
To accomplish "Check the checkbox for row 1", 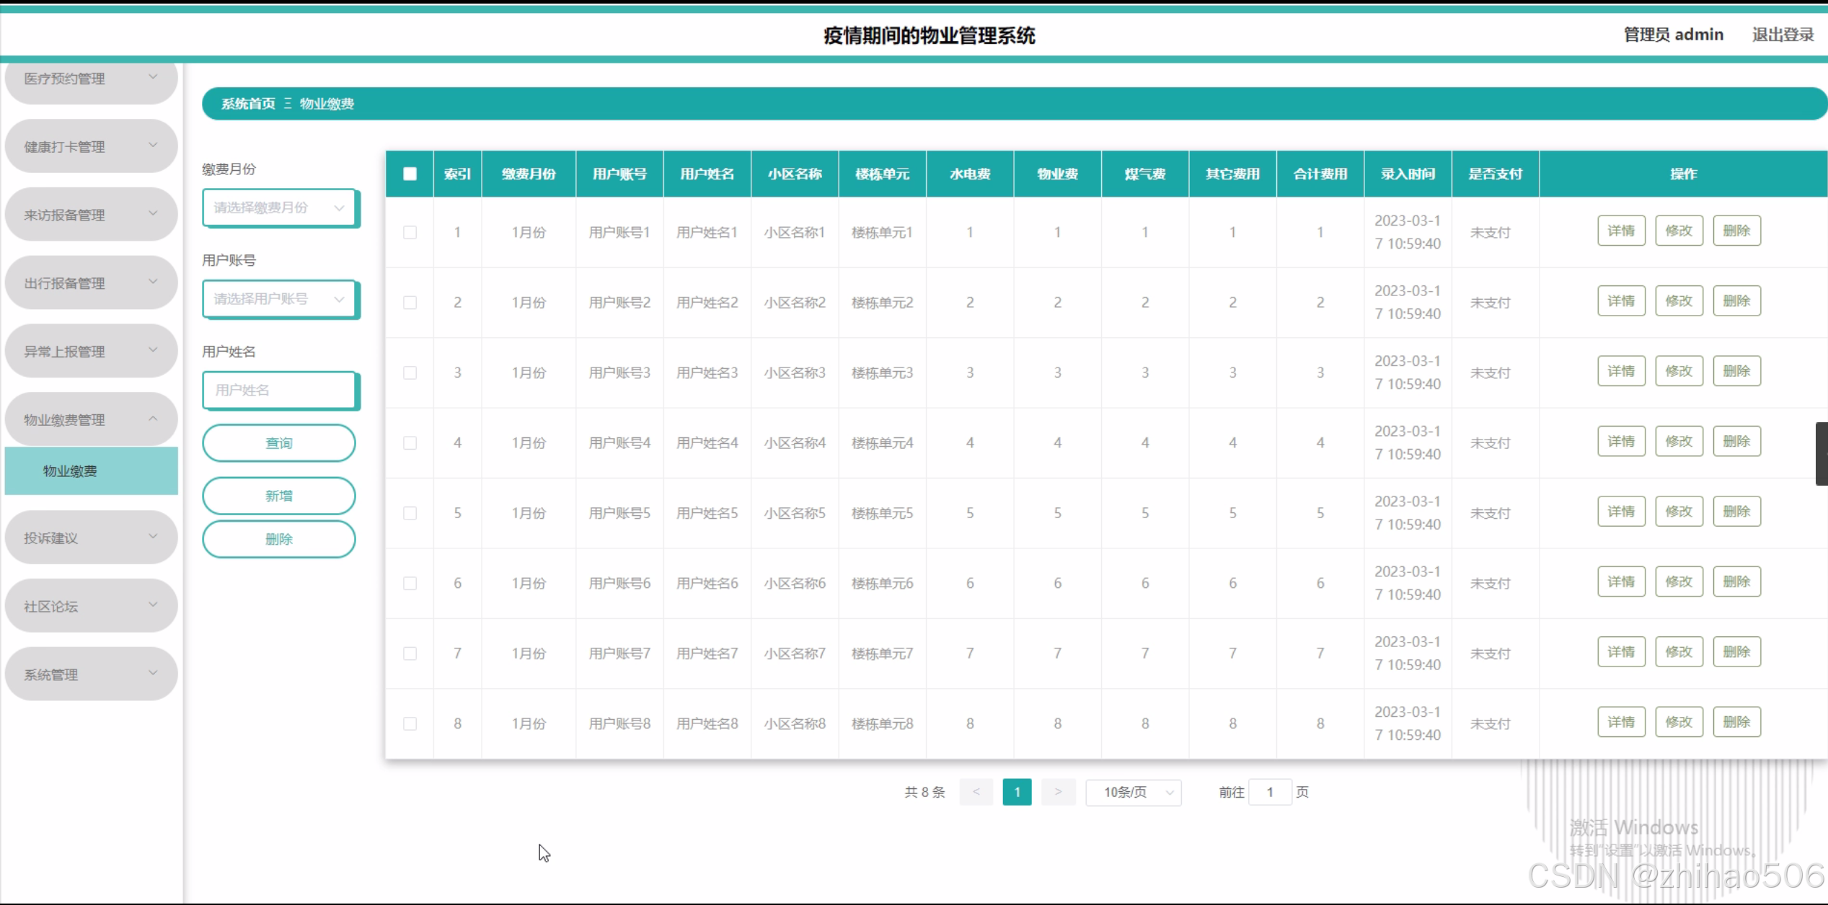I will pyautogui.click(x=410, y=232).
